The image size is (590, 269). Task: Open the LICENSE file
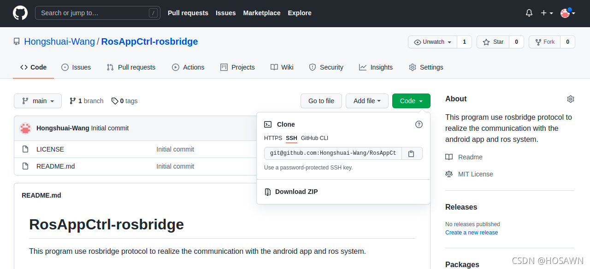click(x=50, y=149)
